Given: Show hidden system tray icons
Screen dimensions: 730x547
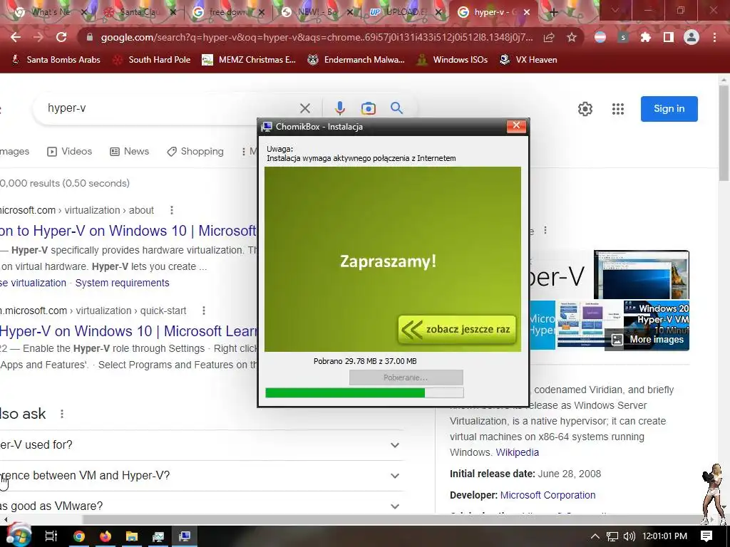Looking at the screenshot, I should click(x=595, y=536).
